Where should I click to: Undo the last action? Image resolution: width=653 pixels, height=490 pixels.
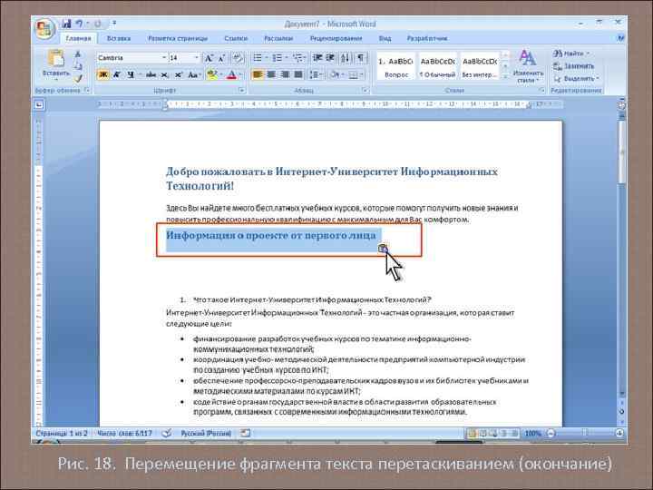pyautogui.click(x=79, y=24)
